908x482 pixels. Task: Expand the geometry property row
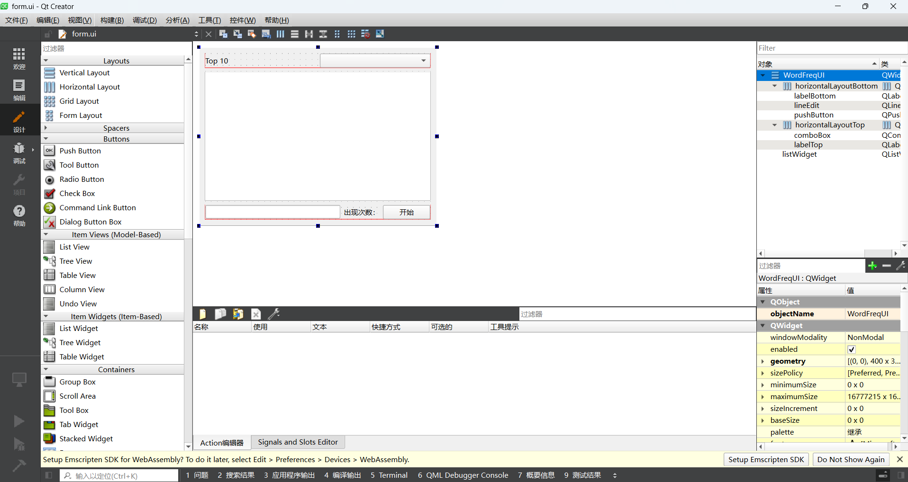pos(763,361)
